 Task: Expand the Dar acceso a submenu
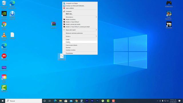[x=80, y=17]
